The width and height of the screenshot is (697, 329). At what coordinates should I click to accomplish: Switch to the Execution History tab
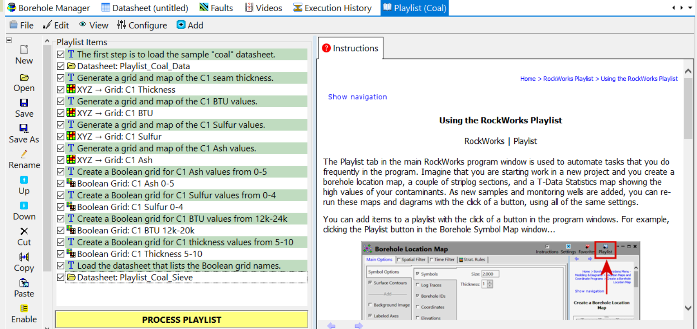(x=332, y=8)
